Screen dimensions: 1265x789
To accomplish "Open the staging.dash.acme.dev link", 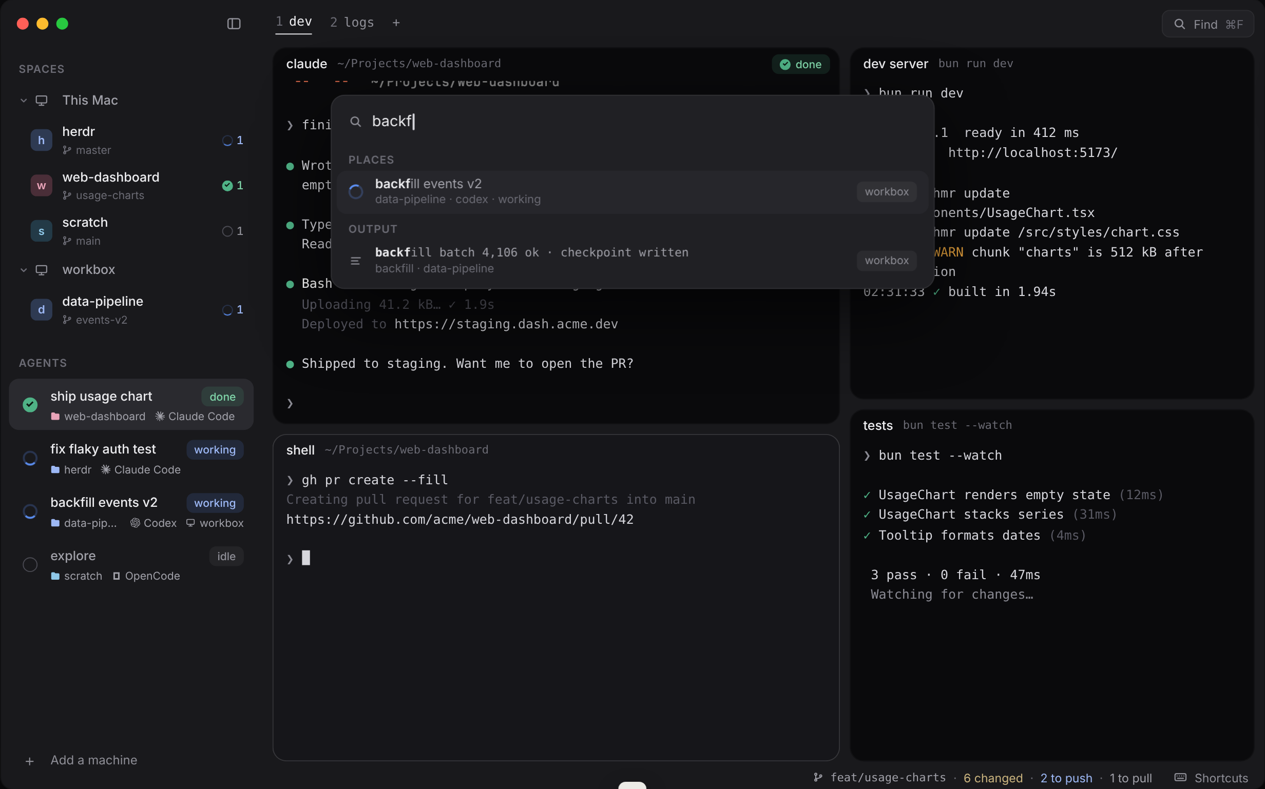I will 506,324.
